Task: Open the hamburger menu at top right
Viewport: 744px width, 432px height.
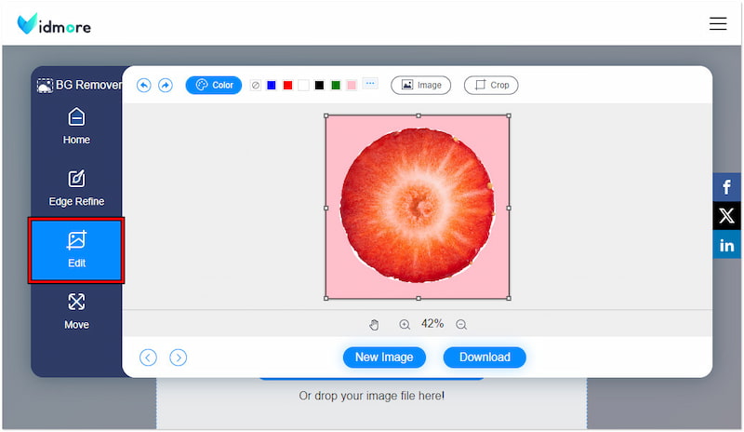Action: pyautogui.click(x=718, y=23)
